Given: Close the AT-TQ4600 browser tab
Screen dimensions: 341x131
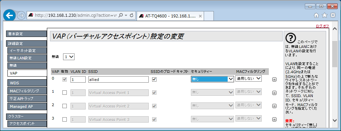Looking at the screenshot, I should pos(200,16).
